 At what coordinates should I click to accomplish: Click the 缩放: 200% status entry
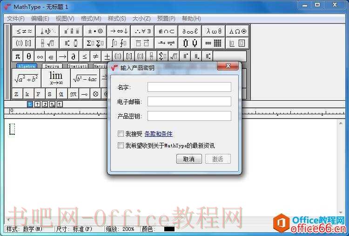(120, 229)
